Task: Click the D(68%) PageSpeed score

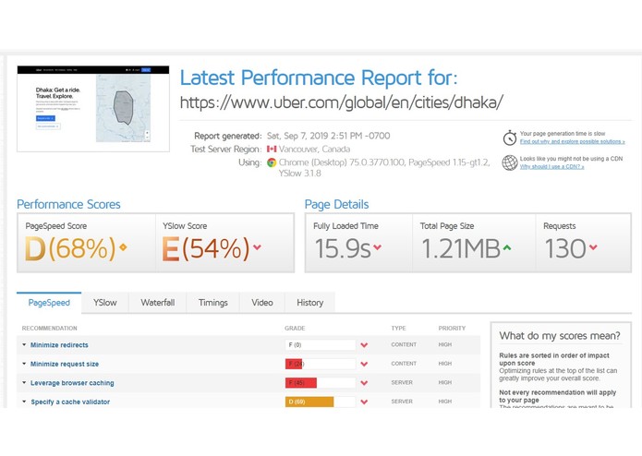Action: (70, 248)
